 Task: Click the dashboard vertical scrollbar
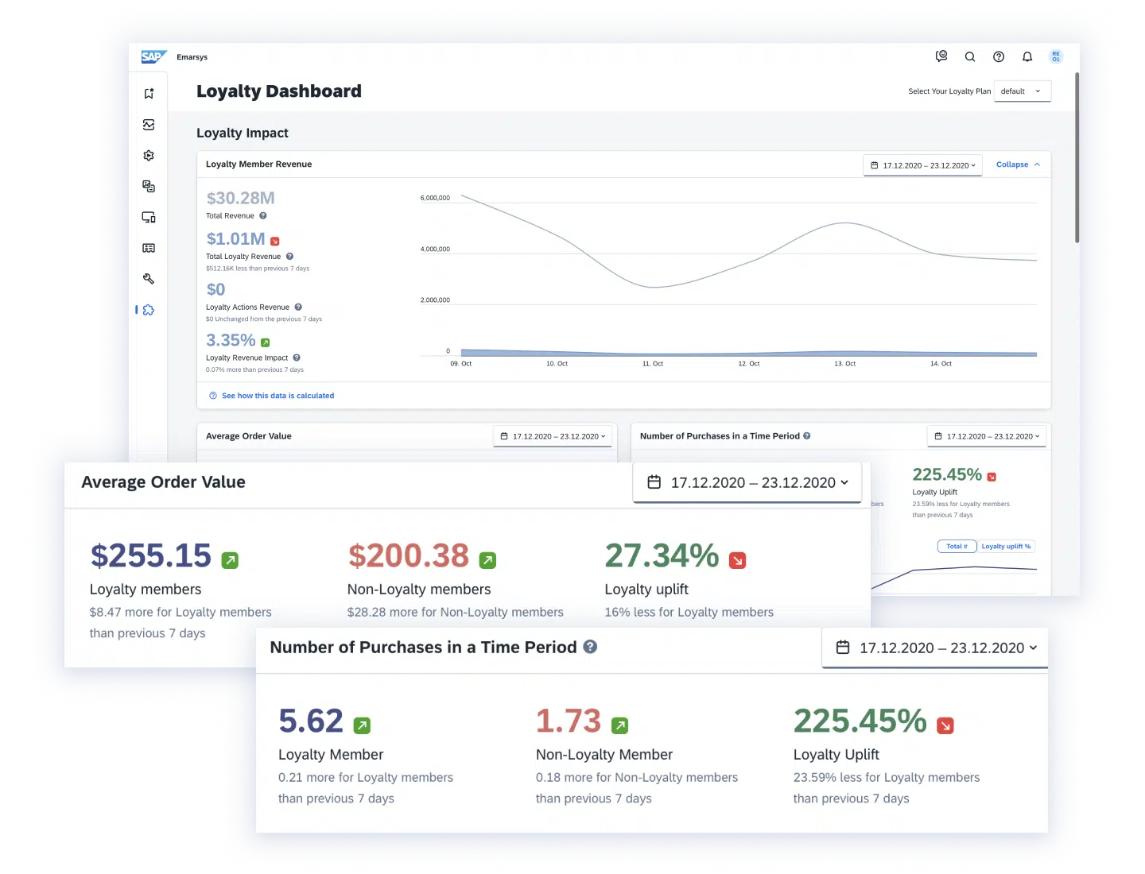pyautogui.click(x=1077, y=157)
